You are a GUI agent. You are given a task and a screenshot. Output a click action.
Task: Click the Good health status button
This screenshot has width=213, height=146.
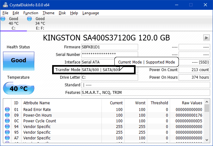[x=19, y=61]
